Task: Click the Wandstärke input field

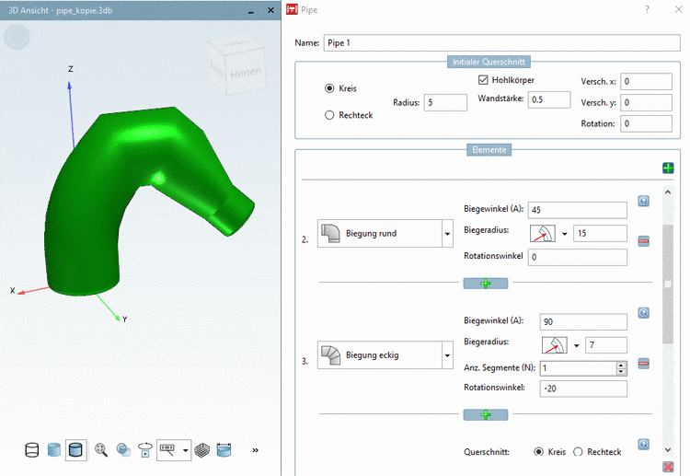Action: click(549, 99)
